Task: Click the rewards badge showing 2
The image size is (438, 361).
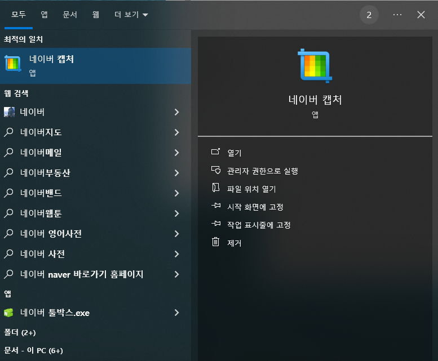Action: click(369, 15)
